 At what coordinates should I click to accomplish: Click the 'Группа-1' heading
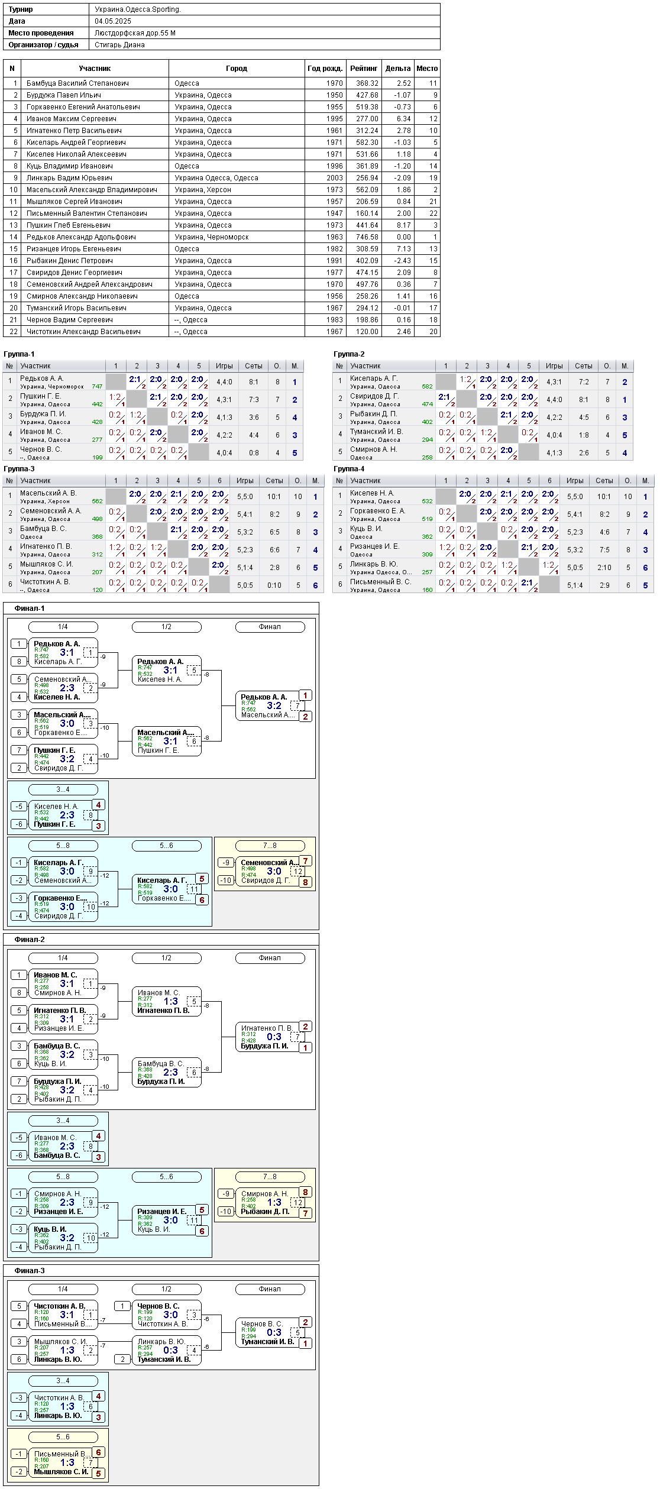pos(19,354)
